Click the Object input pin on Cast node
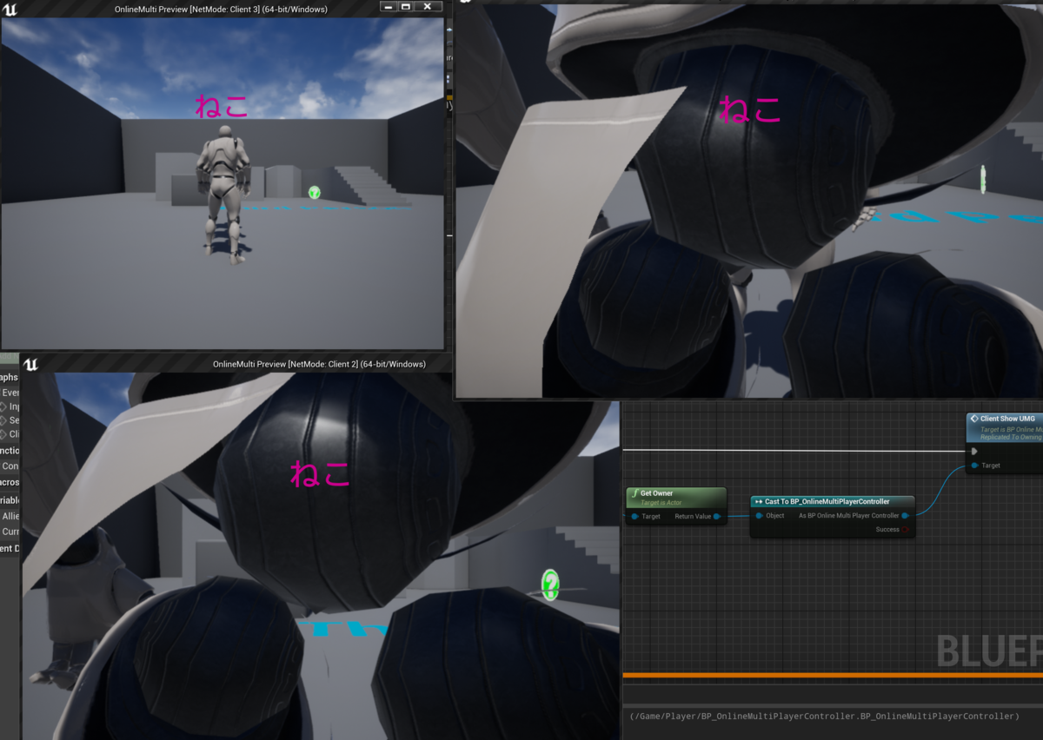The height and width of the screenshot is (740, 1043). [x=758, y=516]
